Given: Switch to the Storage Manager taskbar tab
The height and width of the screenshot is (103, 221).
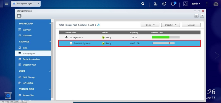Looking at the screenshot, I should (24, 4).
